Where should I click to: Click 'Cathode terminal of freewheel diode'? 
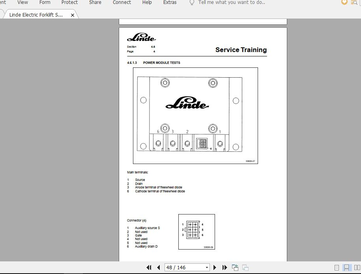point(160,191)
